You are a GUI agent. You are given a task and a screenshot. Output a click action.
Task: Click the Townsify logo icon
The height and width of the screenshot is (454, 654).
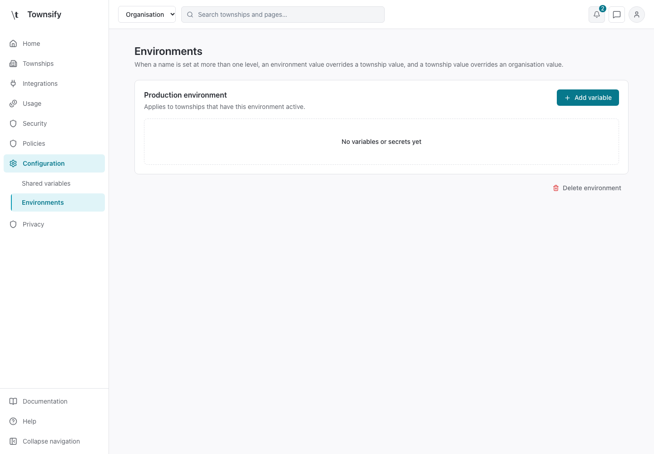(x=15, y=15)
